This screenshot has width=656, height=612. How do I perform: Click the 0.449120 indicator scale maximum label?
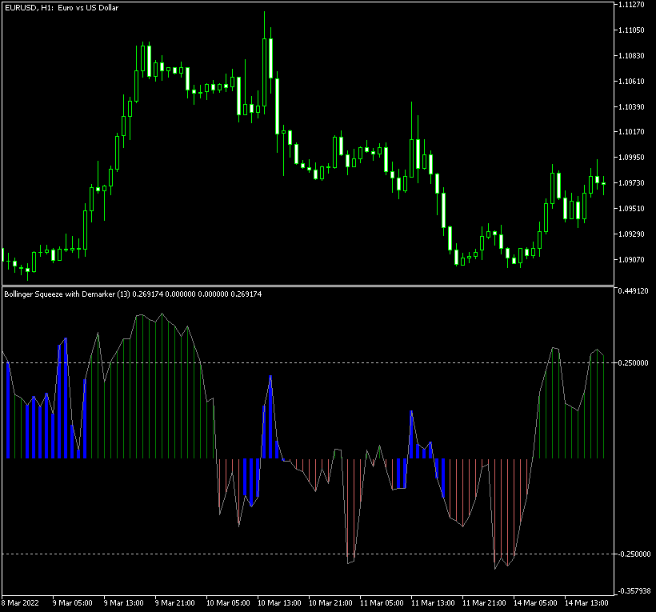point(634,292)
